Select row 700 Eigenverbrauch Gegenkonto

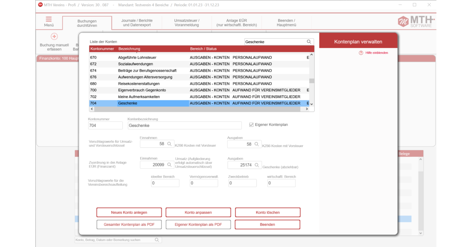point(199,90)
